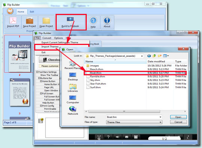The width and height of the screenshot is (202, 148).
Task: Select Beach.thm file
Action: (96, 69)
